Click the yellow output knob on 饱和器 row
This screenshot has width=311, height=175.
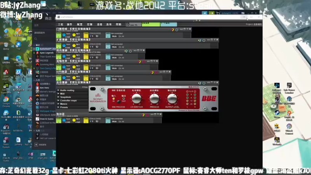pos(74,120)
